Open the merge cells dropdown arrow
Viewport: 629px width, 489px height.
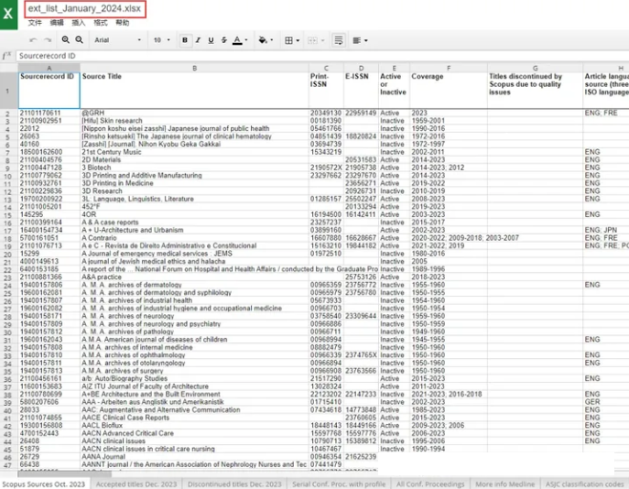pos(322,40)
